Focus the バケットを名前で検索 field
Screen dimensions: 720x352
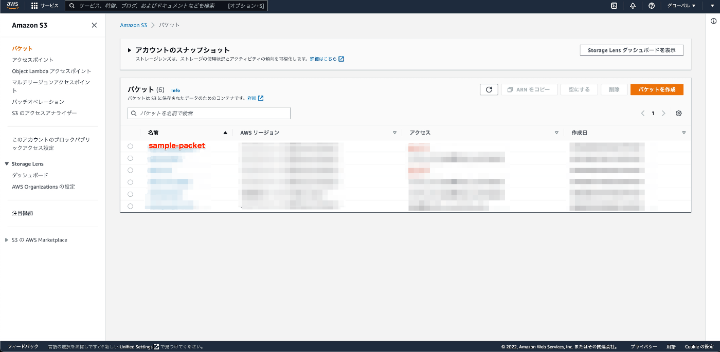(209, 113)
